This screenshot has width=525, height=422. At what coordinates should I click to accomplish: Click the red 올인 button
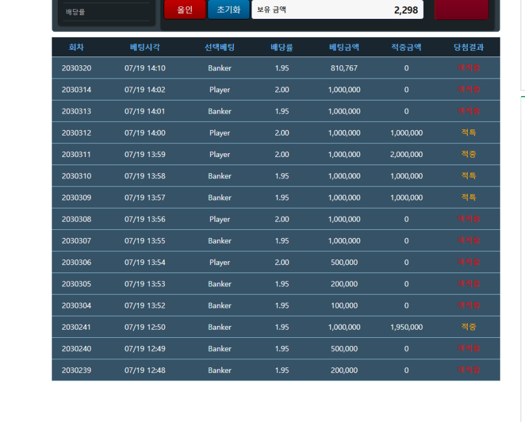(185, 9)
